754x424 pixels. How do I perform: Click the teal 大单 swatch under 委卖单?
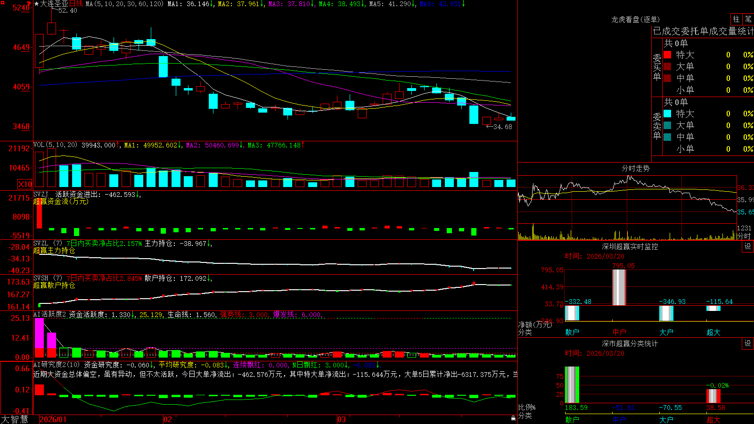point(667,125)
